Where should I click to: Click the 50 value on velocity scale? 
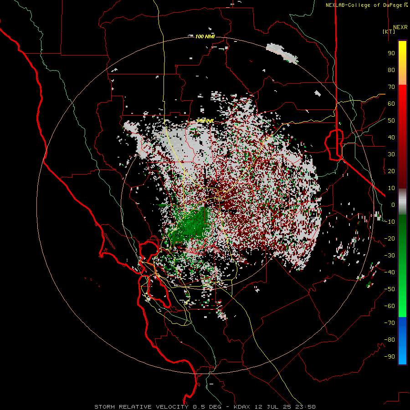click(391, 121)
